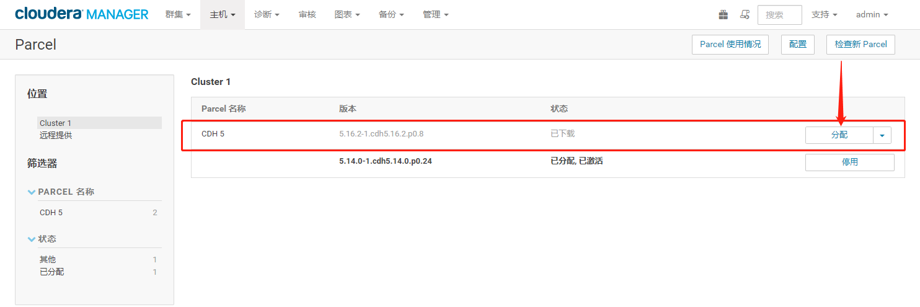Click version 5.16.2-1.cdh5.16.2.p0.8 text
920x307 pixels.
(381, 133)
